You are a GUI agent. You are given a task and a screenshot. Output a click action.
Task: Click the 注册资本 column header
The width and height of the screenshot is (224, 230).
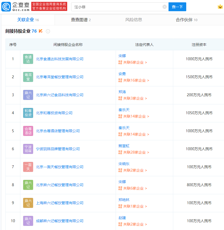click(x=199, y=45)
